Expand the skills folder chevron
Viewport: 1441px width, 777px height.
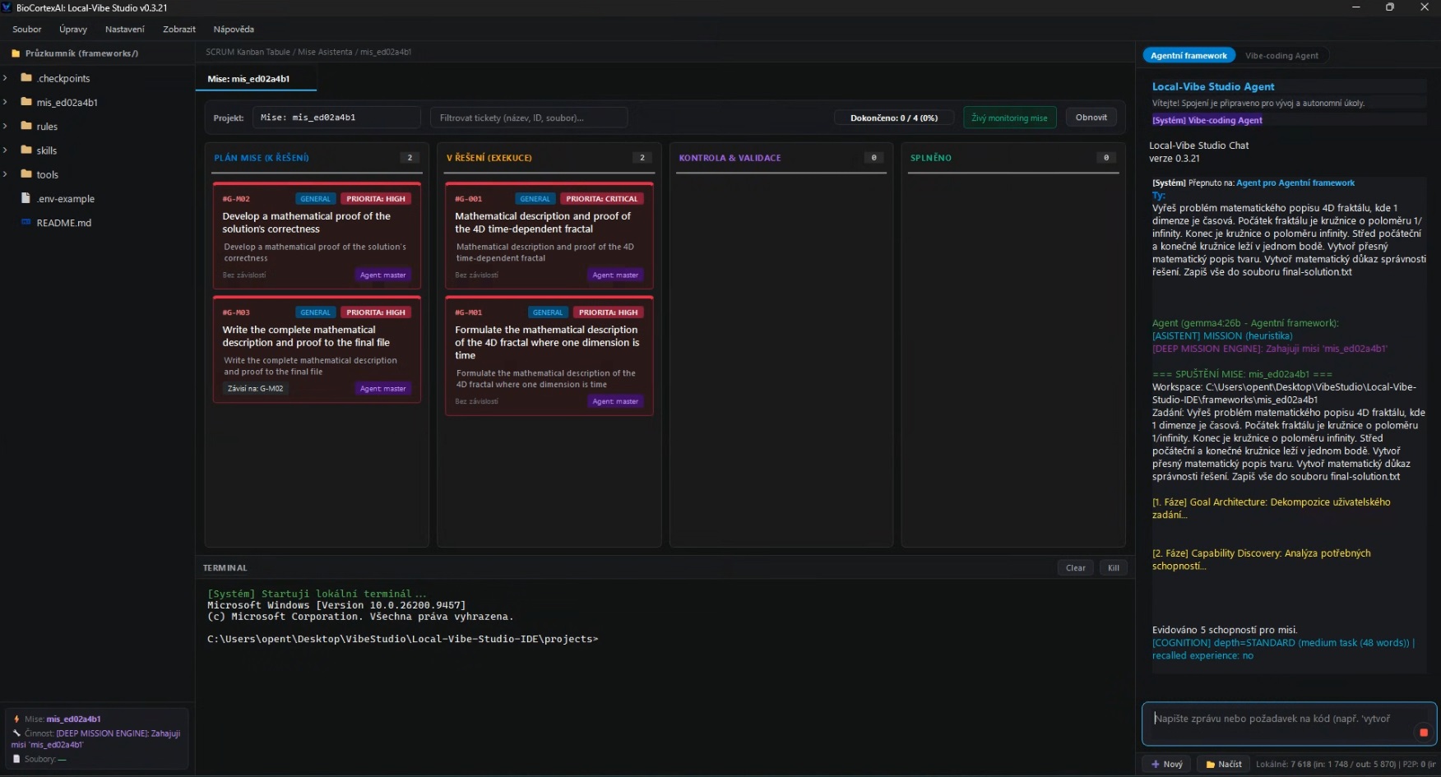pyautogui.click(x=6, y=150)
